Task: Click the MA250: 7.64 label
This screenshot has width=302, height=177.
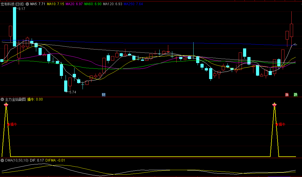Action: pos(133,4)
